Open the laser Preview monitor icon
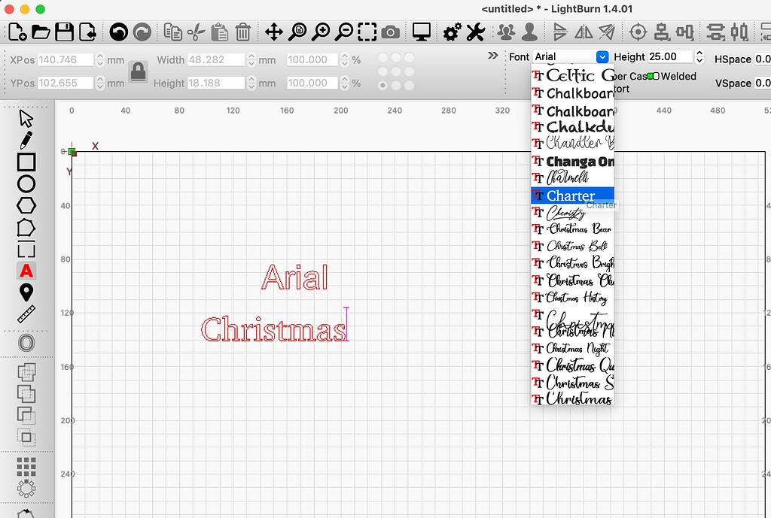Image resolution: width=771 pixels, height=518 pixels. (x=421, y=32)
